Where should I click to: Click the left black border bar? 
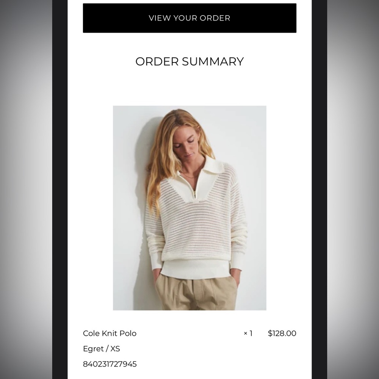(60, 189)
